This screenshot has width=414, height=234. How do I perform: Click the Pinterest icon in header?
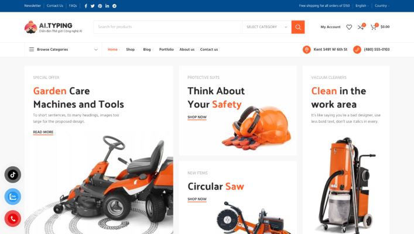click(100, 6)
